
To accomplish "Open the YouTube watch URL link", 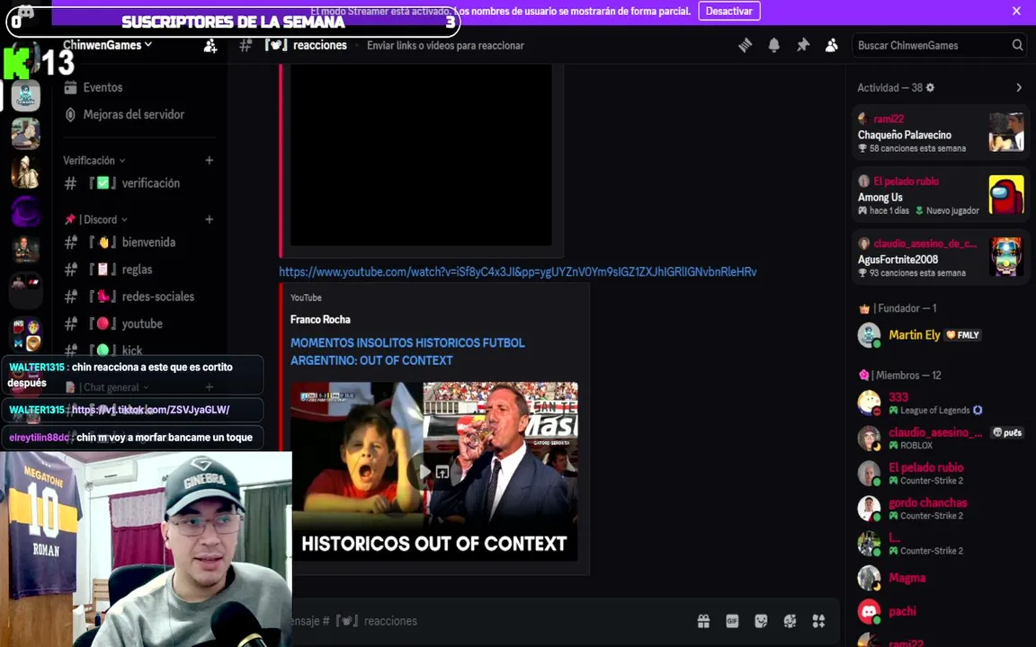I will (517, 271).
